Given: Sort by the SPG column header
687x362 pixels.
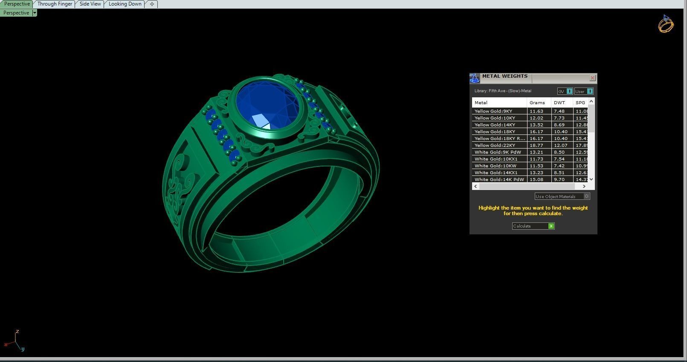Looking at the screenshot, I should (x=581, y=102).
